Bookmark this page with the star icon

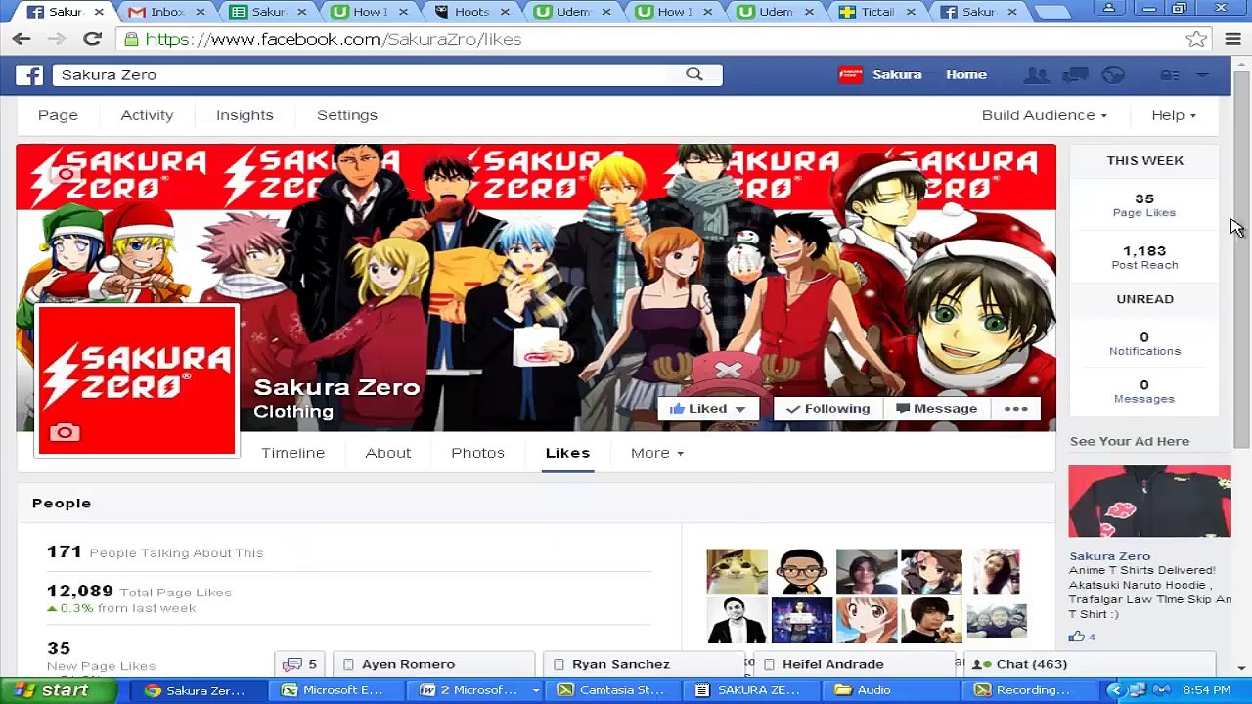click(x=1196, y=39)
